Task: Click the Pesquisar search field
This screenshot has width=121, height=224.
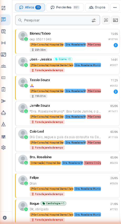Action: (x=58, y=20)
